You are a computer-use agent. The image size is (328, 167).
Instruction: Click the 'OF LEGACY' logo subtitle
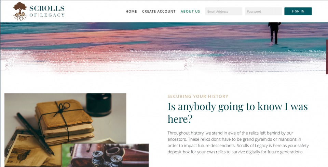(x=47, y=15)
